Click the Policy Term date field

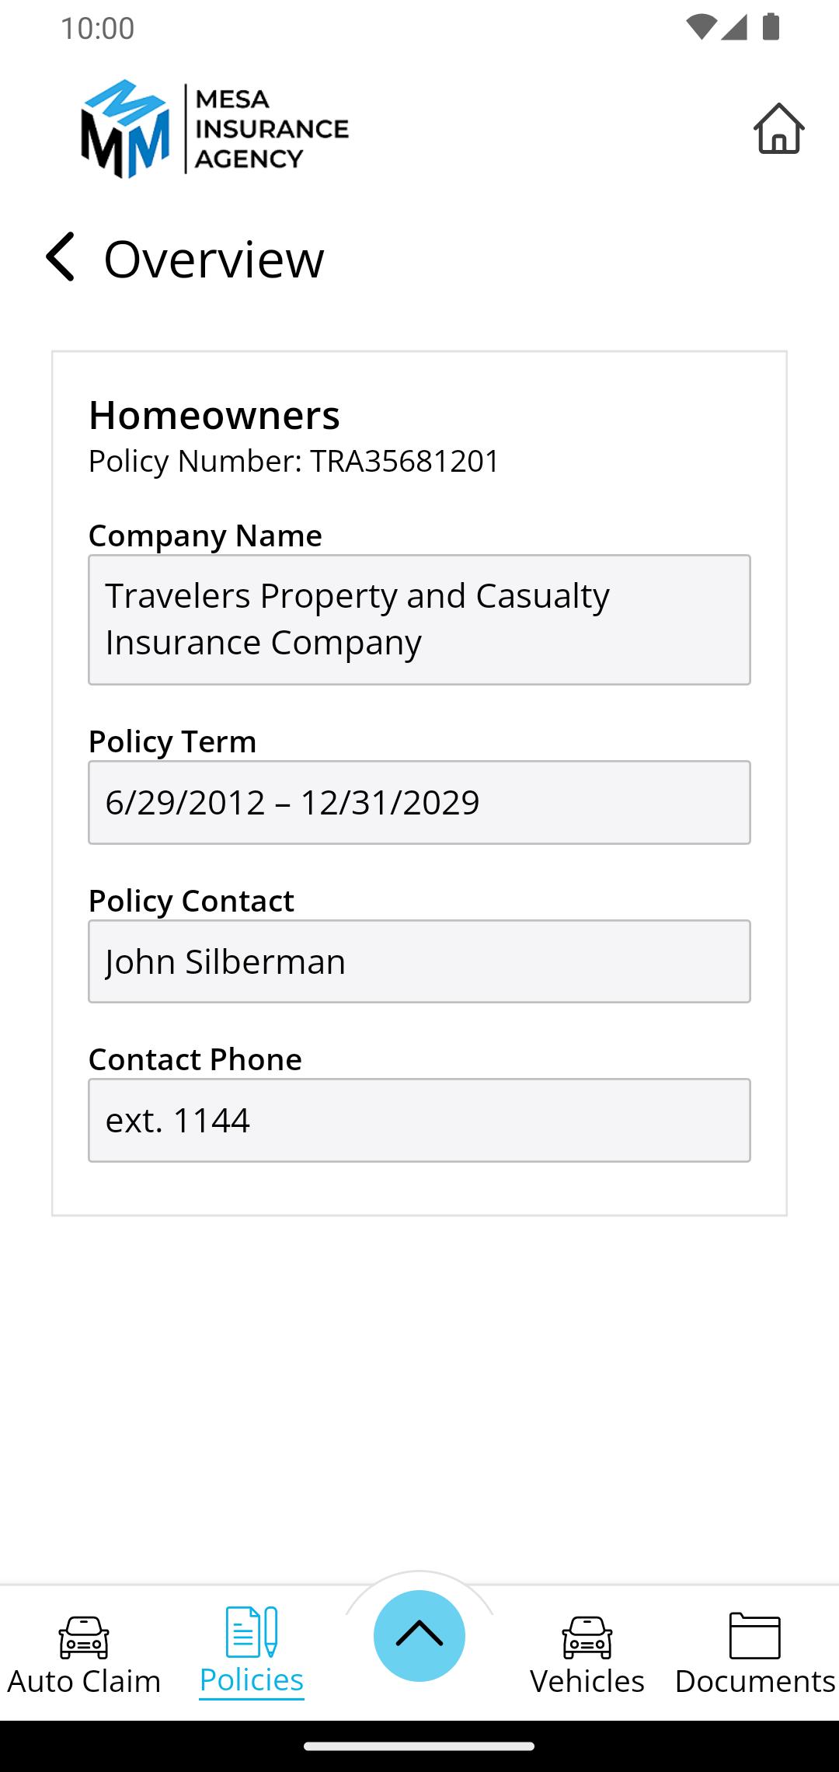[x=419, y=802]
